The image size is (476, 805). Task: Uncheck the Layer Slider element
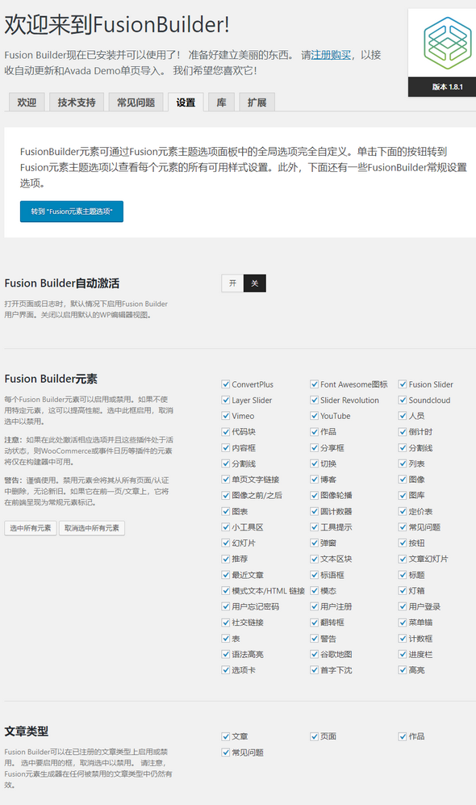pos(226,400)
